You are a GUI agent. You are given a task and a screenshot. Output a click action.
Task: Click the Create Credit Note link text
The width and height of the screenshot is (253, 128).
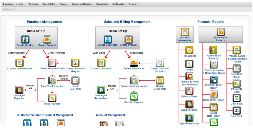tap(160, 88)
